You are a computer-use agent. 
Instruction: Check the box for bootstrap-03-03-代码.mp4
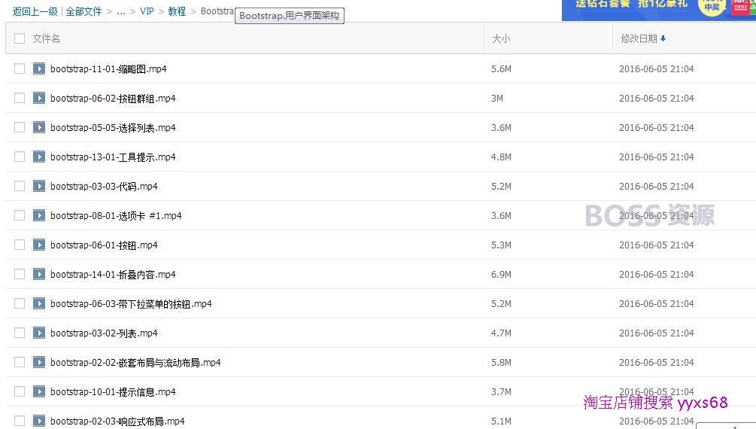(20, 186)
